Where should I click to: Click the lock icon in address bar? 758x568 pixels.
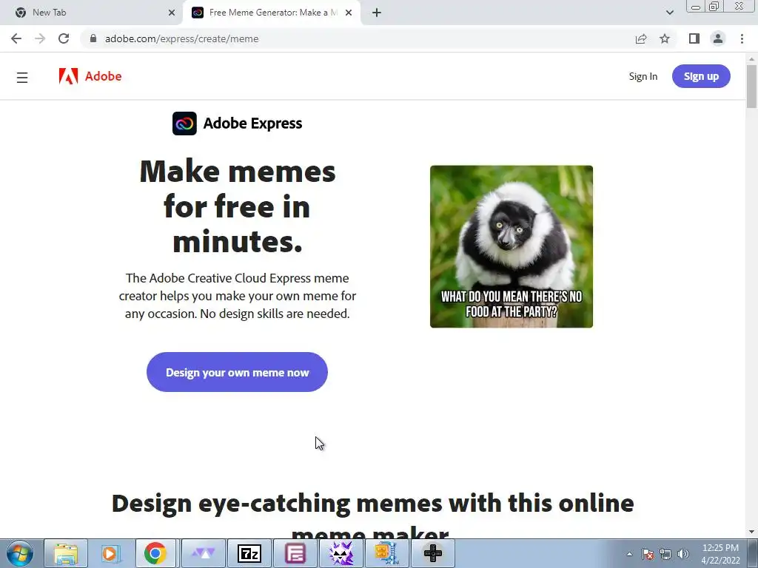pos(93,38)
